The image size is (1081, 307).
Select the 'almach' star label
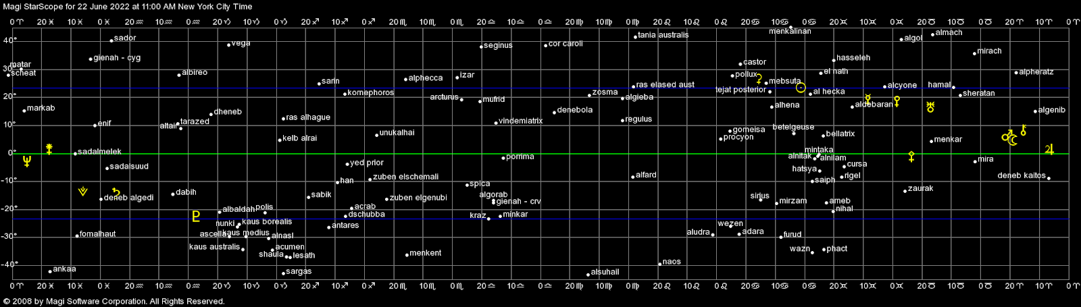point(949,33)
